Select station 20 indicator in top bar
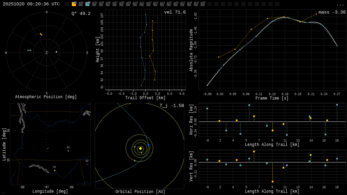Image resolution: width=347 pixels, height=195 pixels. (203, 4)
